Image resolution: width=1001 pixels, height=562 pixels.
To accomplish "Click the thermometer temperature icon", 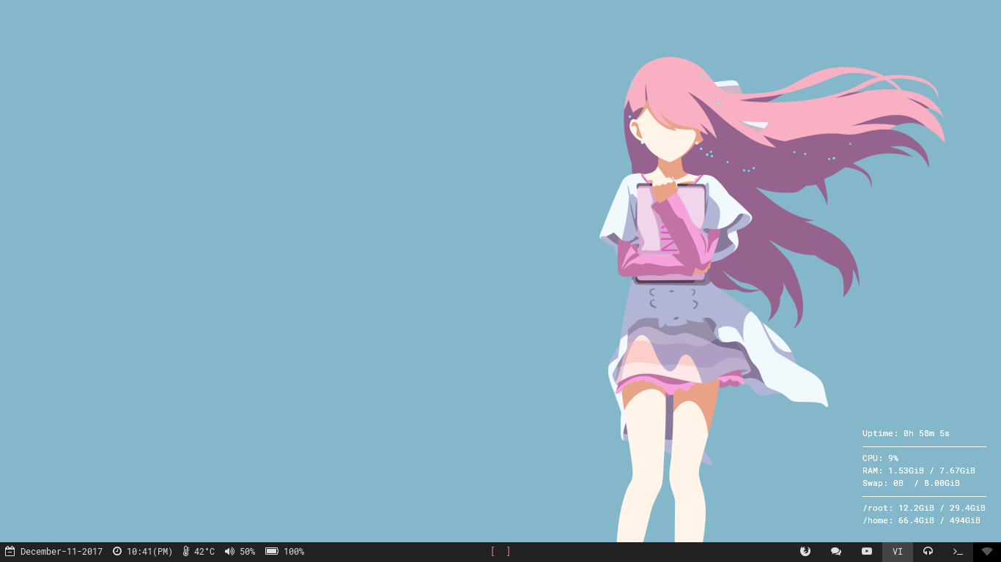I will 186,551.
